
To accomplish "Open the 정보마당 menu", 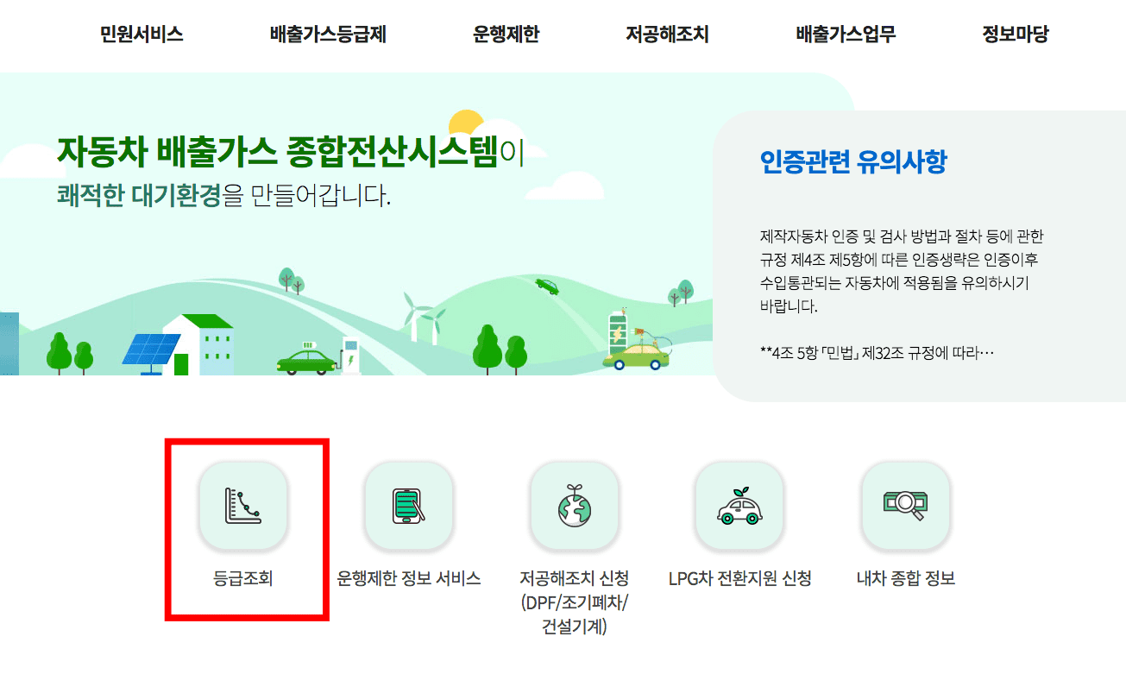I will coord(1016,35).
